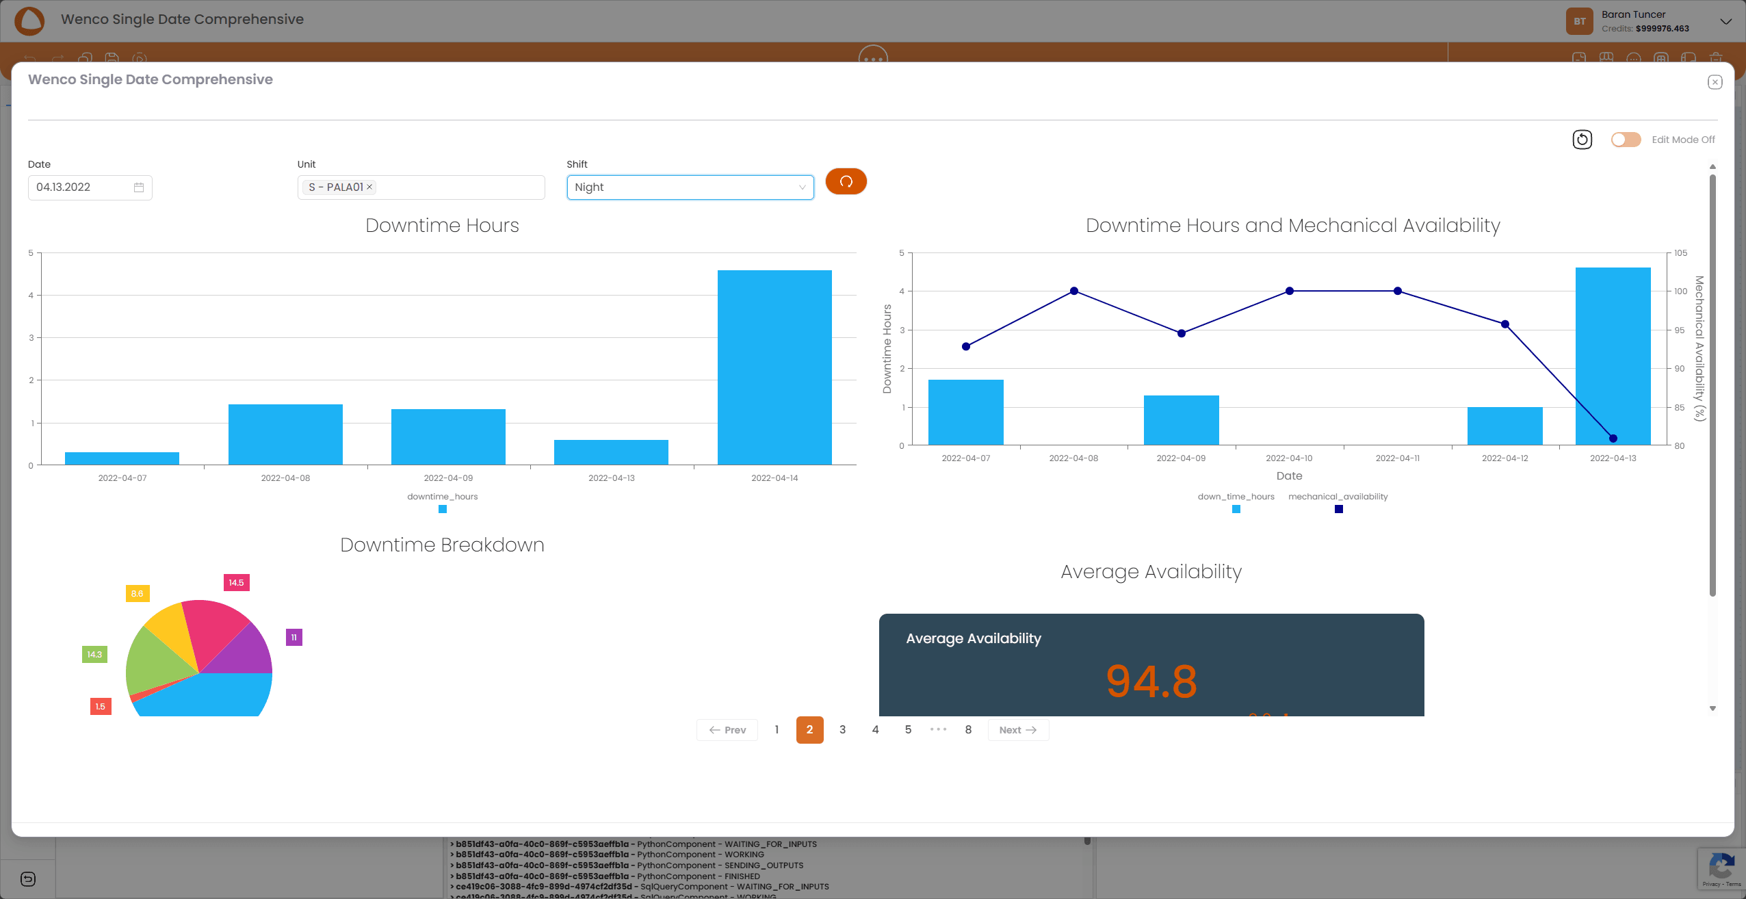
Task: Open the ellipsis options menu in the top bar
Action: (874, 58)
